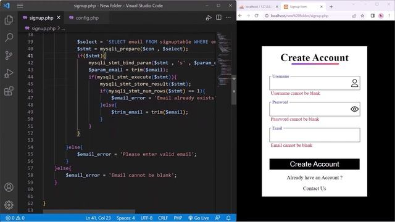Submit with the Create Account button

[314, 164]
